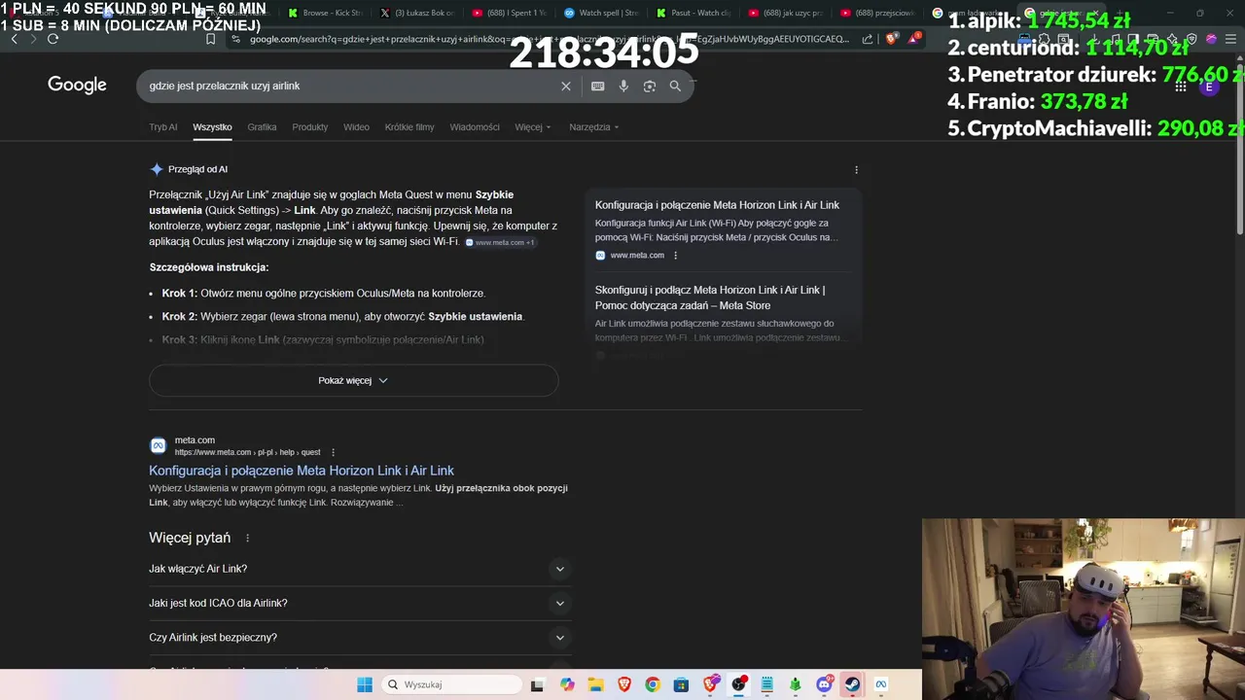Open three-dot menu beside www.meta.com source

tap(675, 256)
